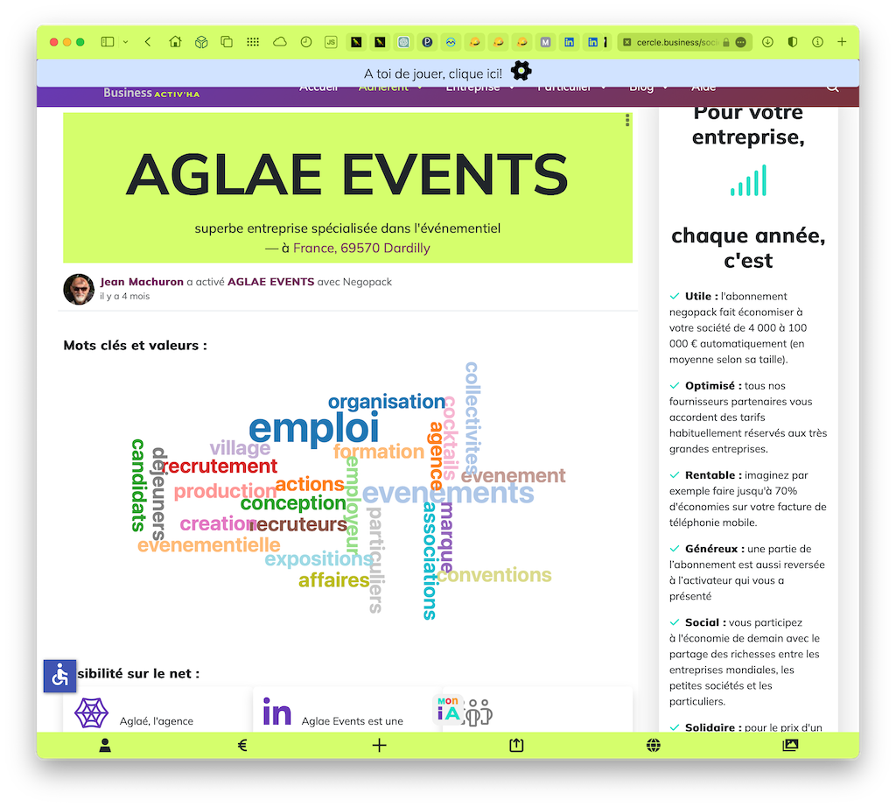Viewport: 896px width, 807px height.
Task: Open iCloud tabs from the toolbar
Action: 279,42
